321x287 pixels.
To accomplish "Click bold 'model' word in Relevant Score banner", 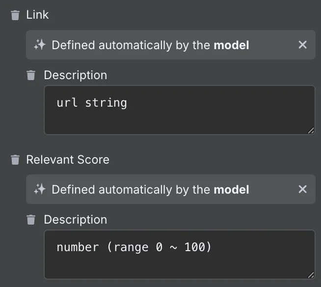I will [x=231, y=189].
